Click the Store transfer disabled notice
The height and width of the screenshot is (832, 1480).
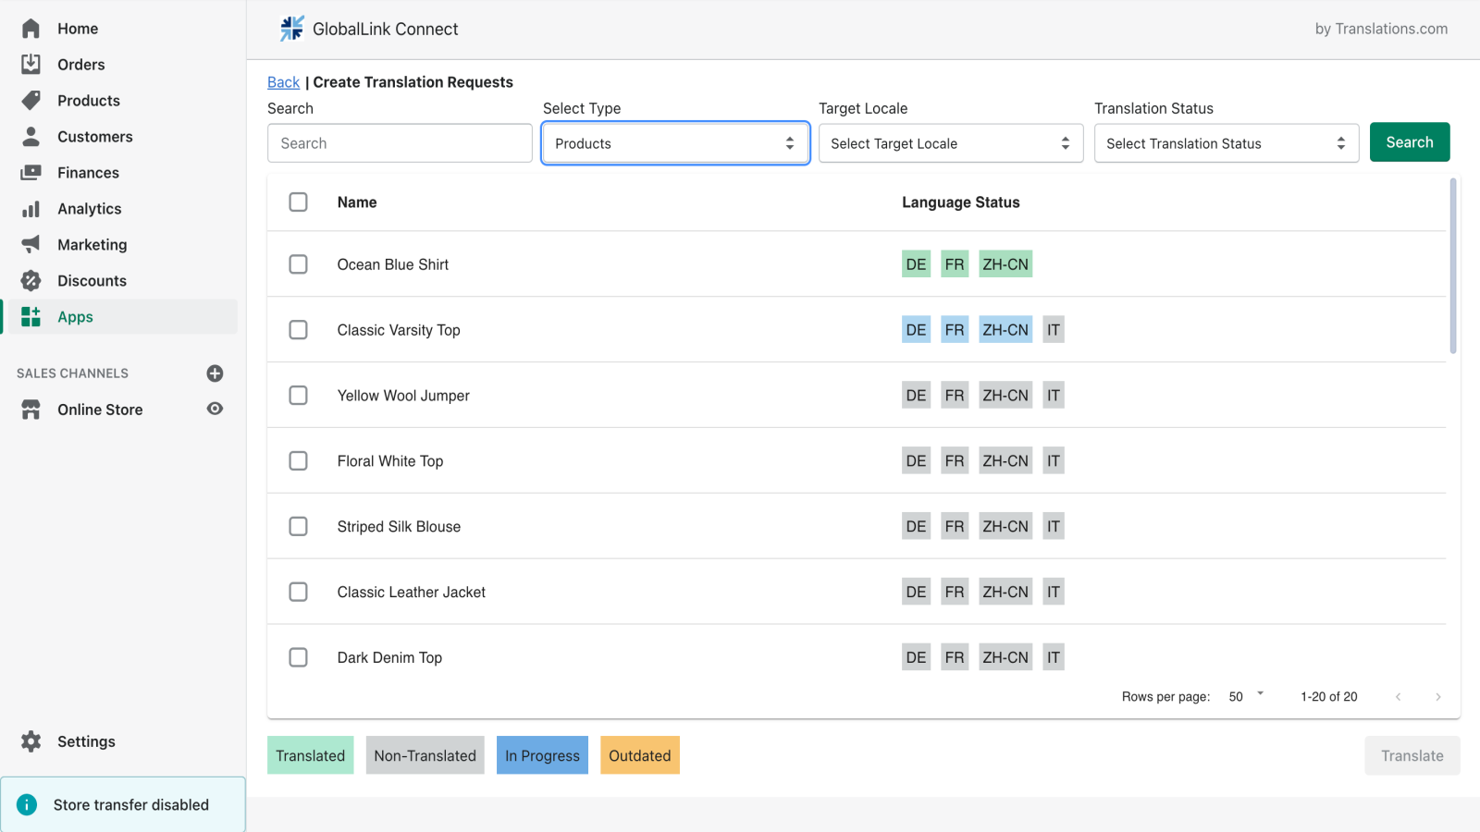tap(123, 804)
